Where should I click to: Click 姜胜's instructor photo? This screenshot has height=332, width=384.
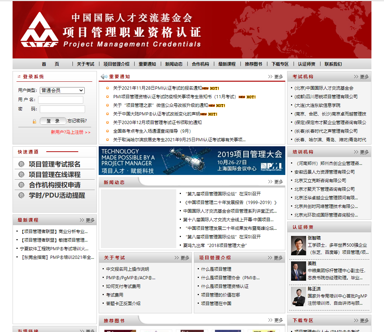tap(299, 271)
